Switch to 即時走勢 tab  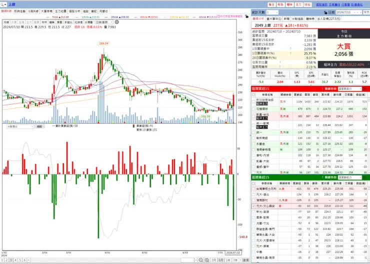point(20,11)
